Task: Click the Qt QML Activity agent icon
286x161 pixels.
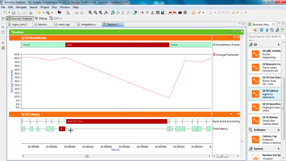Action: pos(255,54)
